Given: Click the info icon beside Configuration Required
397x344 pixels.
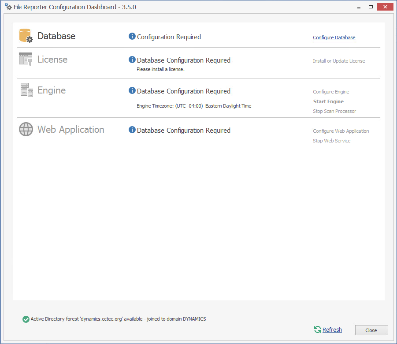Looking at the screenshot, I should point(132,36).
